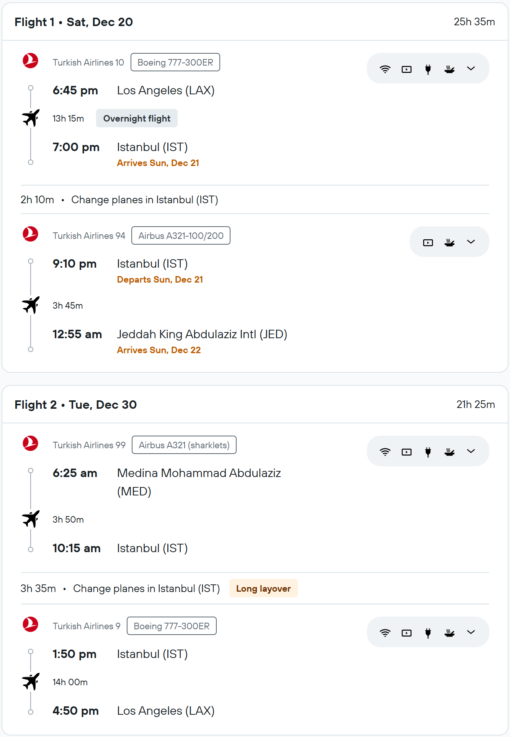
Task: Click Wi-Fi icon for Turkish Airlines 10
Action: [x=385, y=69]
